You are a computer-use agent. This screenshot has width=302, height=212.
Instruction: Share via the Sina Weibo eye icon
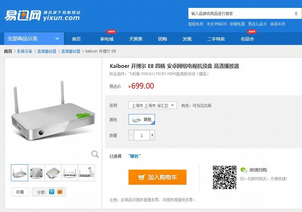60,192
